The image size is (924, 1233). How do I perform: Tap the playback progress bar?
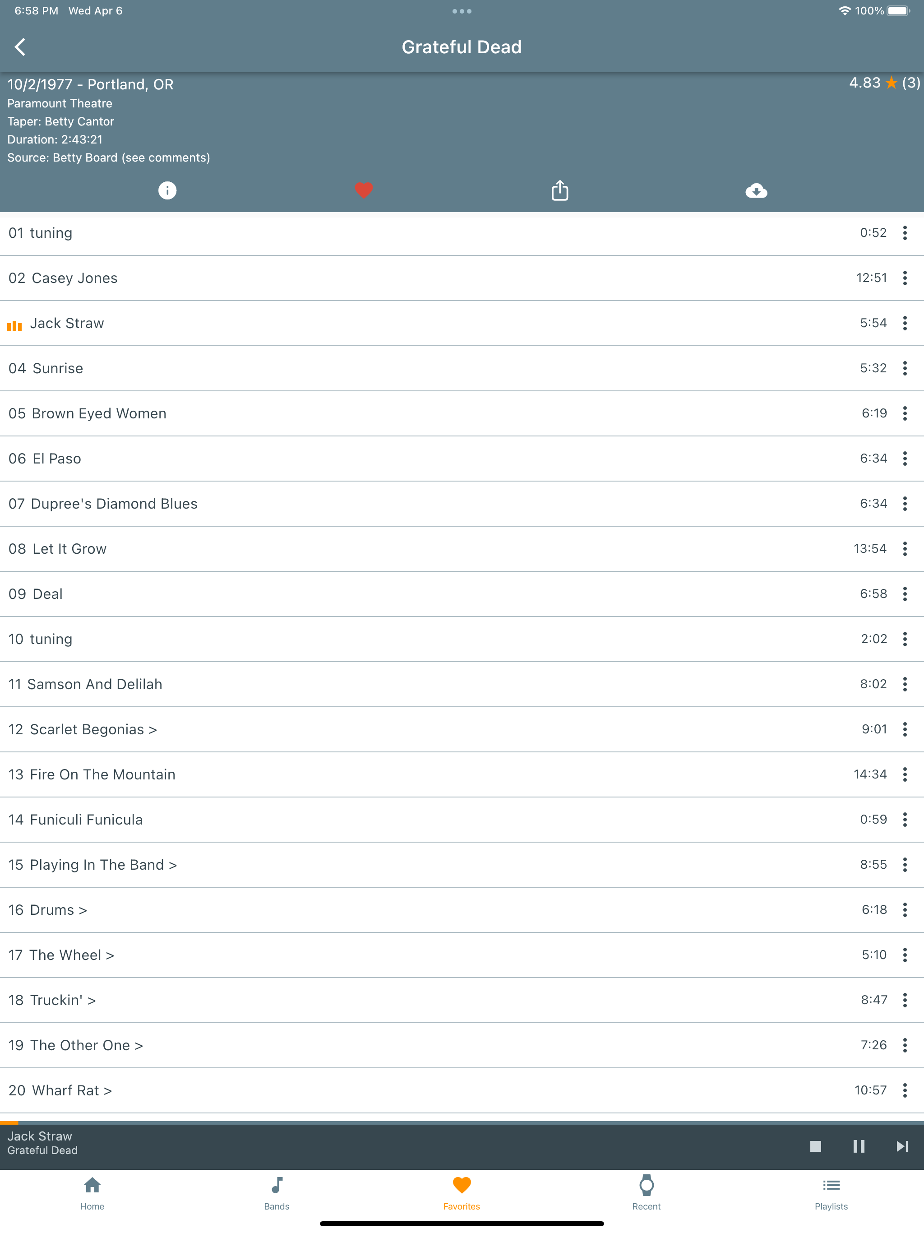(462, 1122)
